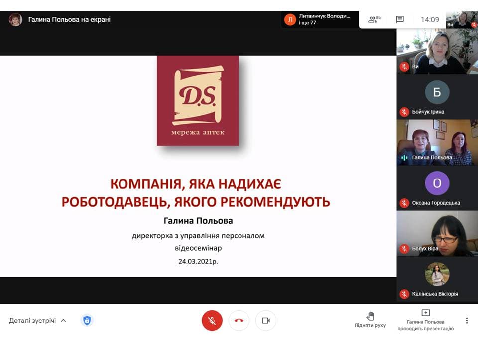The width and height of the screenshot is (478, 358).
Task: Click Галина Польова проводить презентацію button
Action: point(426,320)
